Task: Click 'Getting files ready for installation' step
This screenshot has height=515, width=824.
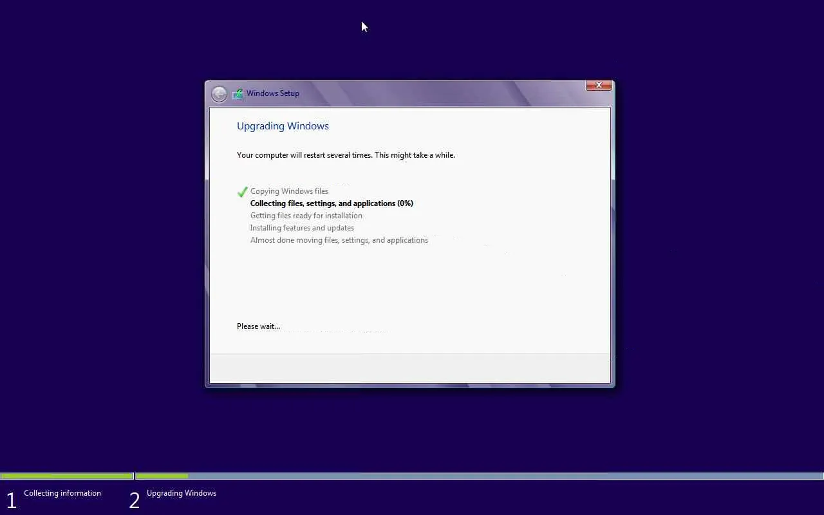Action: click(306, 216)
